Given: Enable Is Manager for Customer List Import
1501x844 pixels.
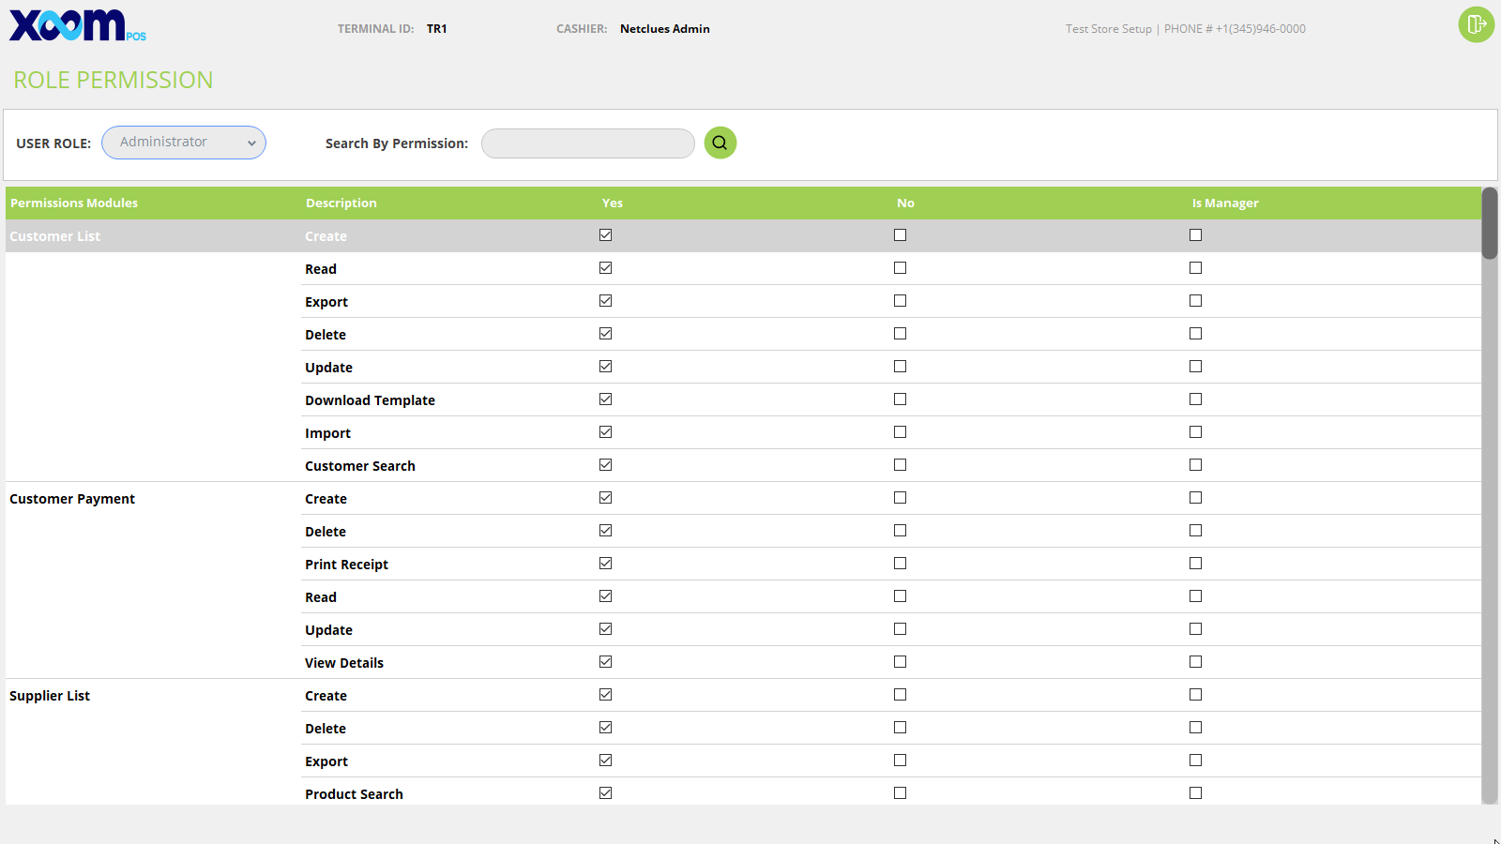Looking at the screenshot, I should pyautogui.click(x=1195, y=432).
